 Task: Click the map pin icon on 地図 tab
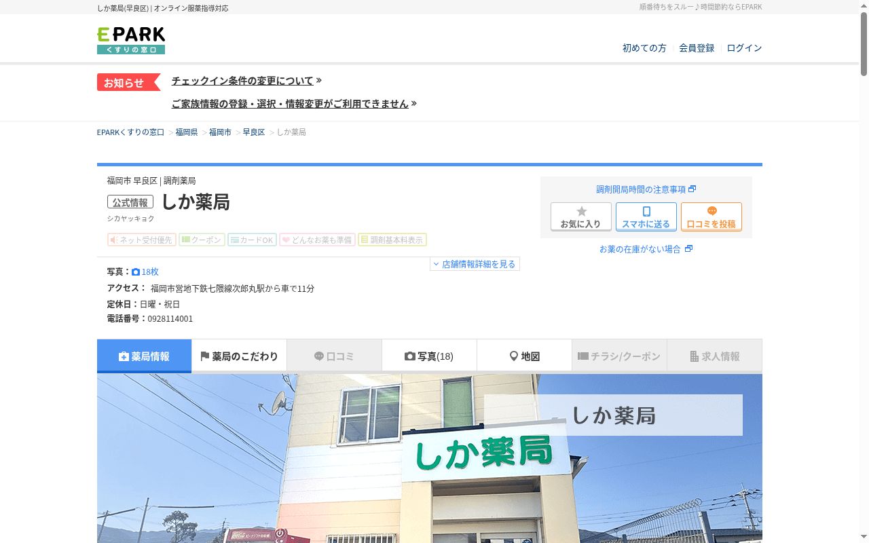pos(514,356)
